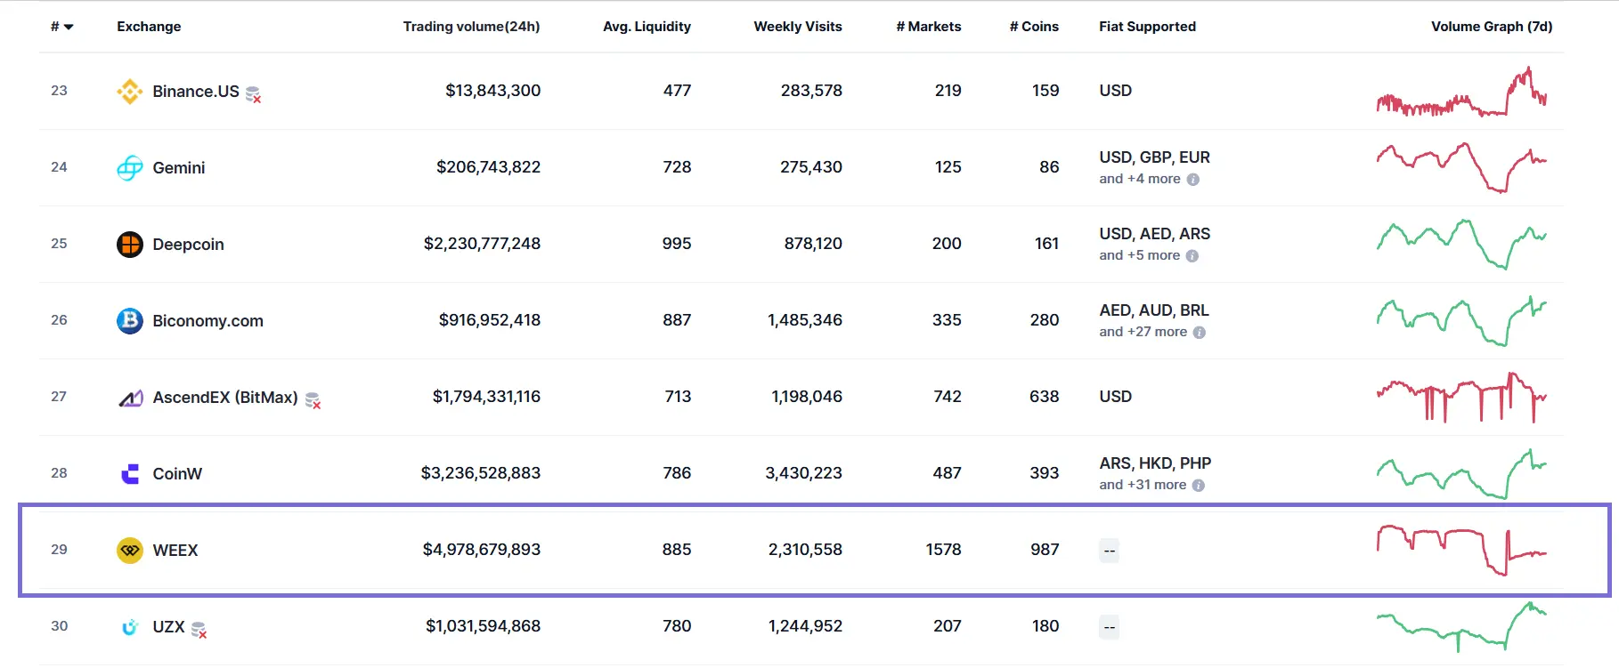Click the Binance.US exchange logo

tap(130, 92)
